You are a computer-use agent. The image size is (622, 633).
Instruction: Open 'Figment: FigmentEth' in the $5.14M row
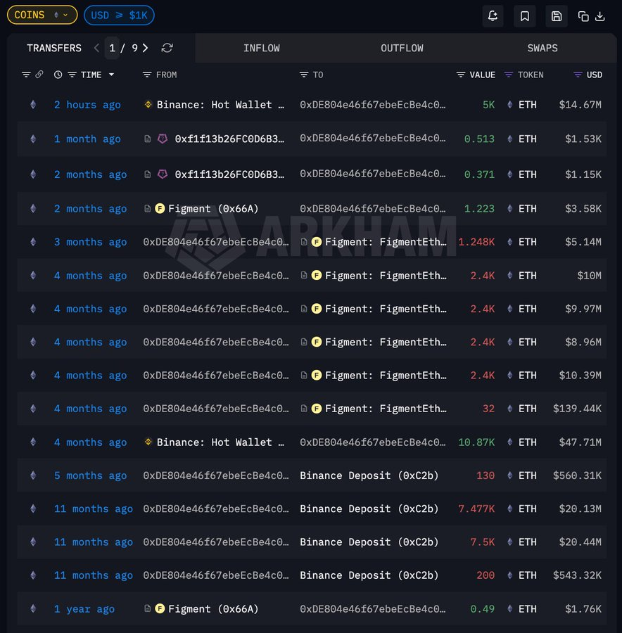(386, 242)
